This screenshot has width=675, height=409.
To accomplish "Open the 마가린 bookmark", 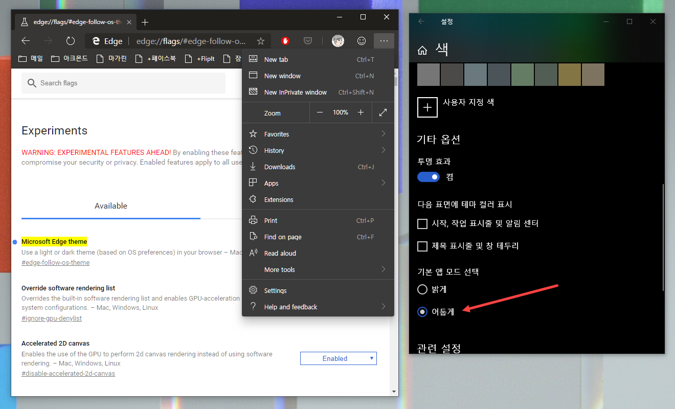I will click(111, 59).
